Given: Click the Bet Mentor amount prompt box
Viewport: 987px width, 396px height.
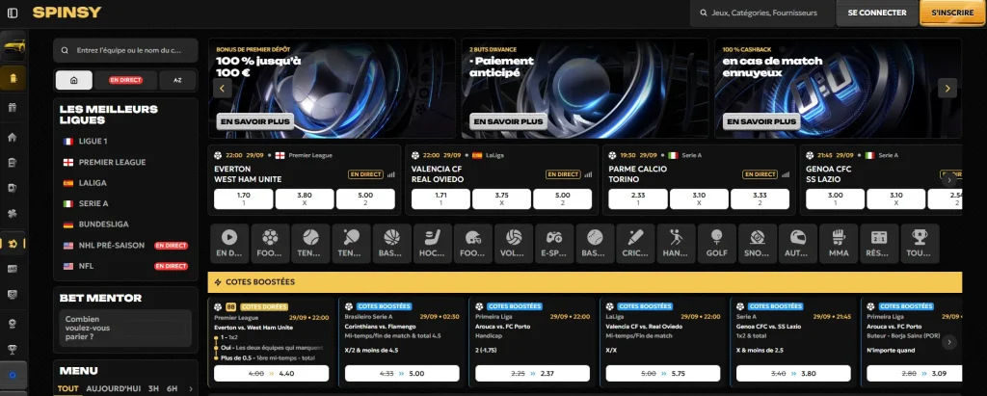Looking at the screenshot, I should [x=125, y=328].
